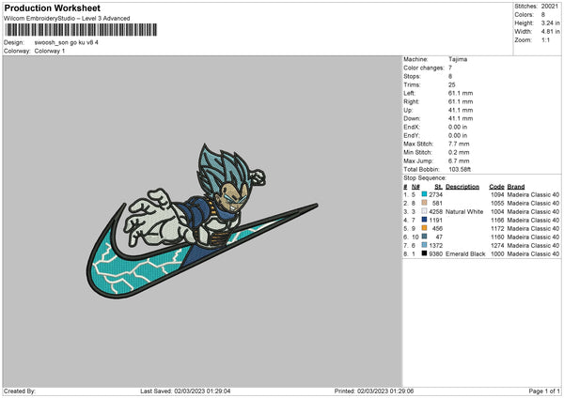Select the EndY value 0.00 in
The height and width of the screenshot is (398, 564).
[x=458, y=135]
